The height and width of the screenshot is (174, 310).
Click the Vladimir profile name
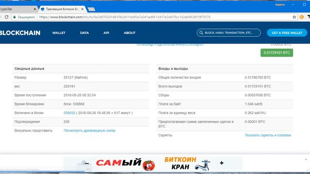click(280, 5)
